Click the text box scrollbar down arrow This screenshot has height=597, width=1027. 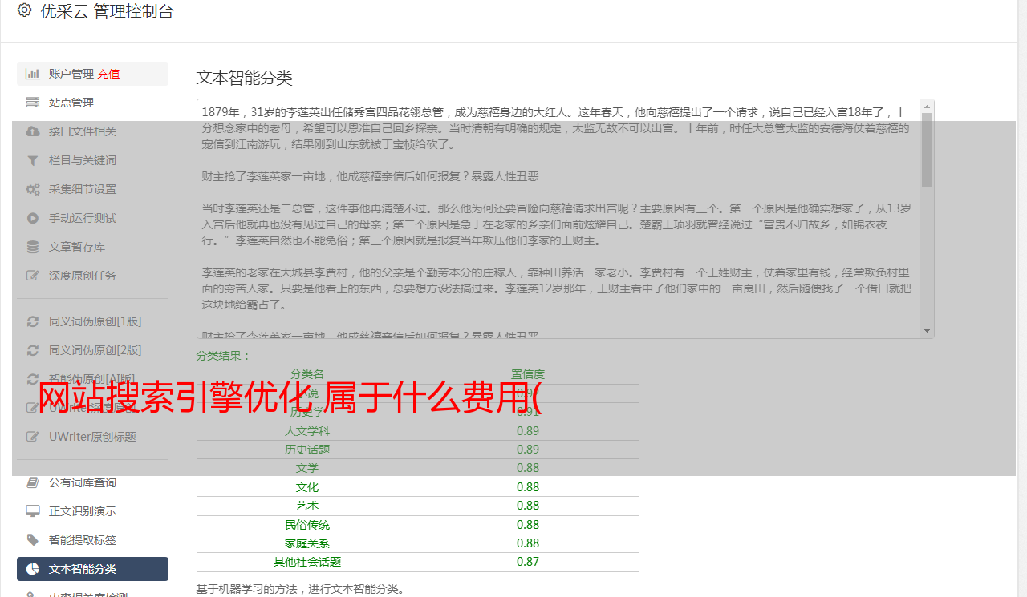tap(928, 331)
